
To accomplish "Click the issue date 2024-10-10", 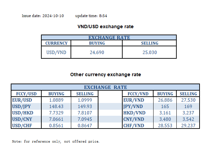I will [53, 16].
